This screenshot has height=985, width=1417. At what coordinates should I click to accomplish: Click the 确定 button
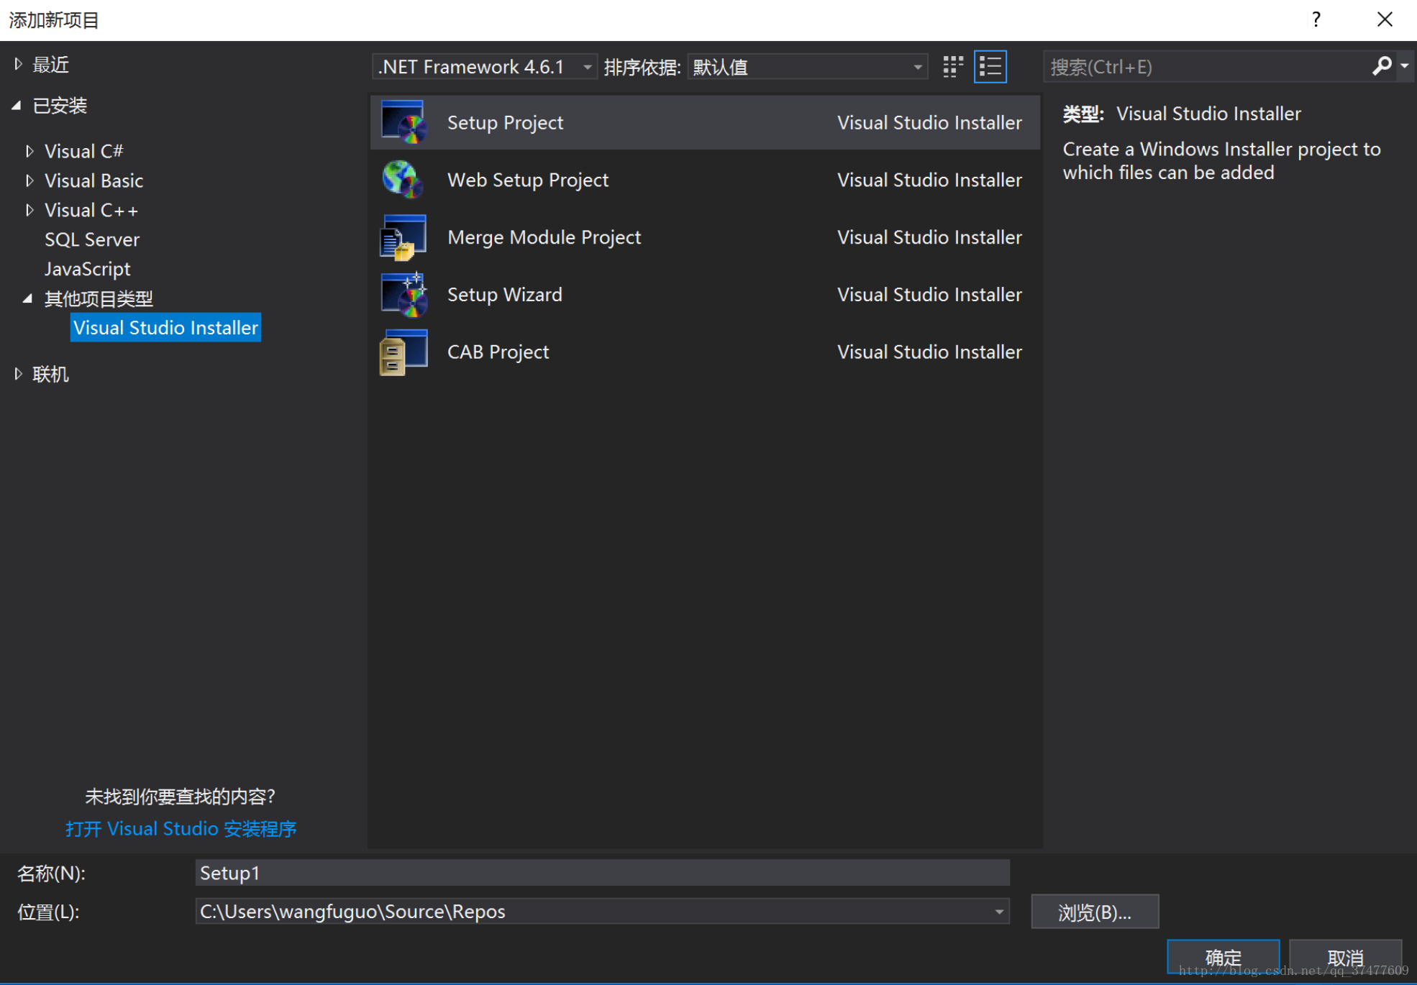coord(1223,958)
